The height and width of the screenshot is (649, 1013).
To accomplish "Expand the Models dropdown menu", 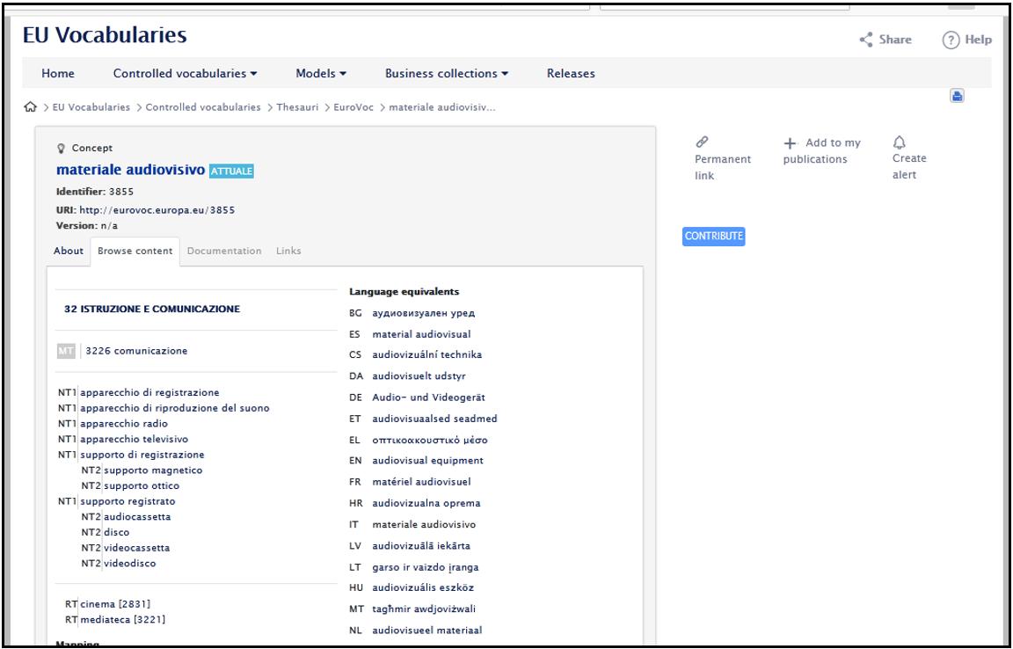I will (321, 74).
